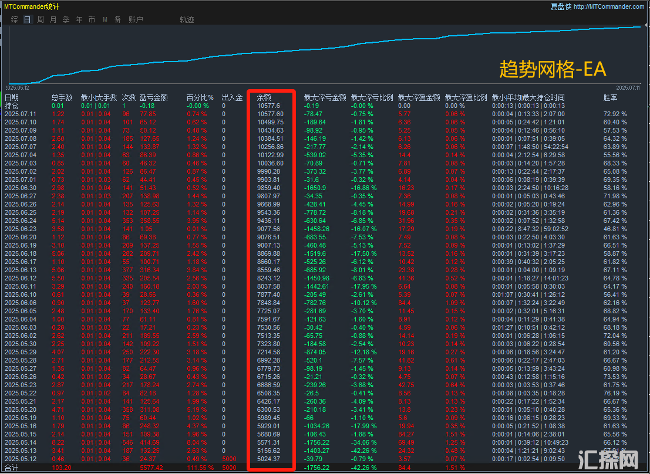Click the 合计 totals row label
This screenshot has width=650, height=474.
[x=12, y=468]
